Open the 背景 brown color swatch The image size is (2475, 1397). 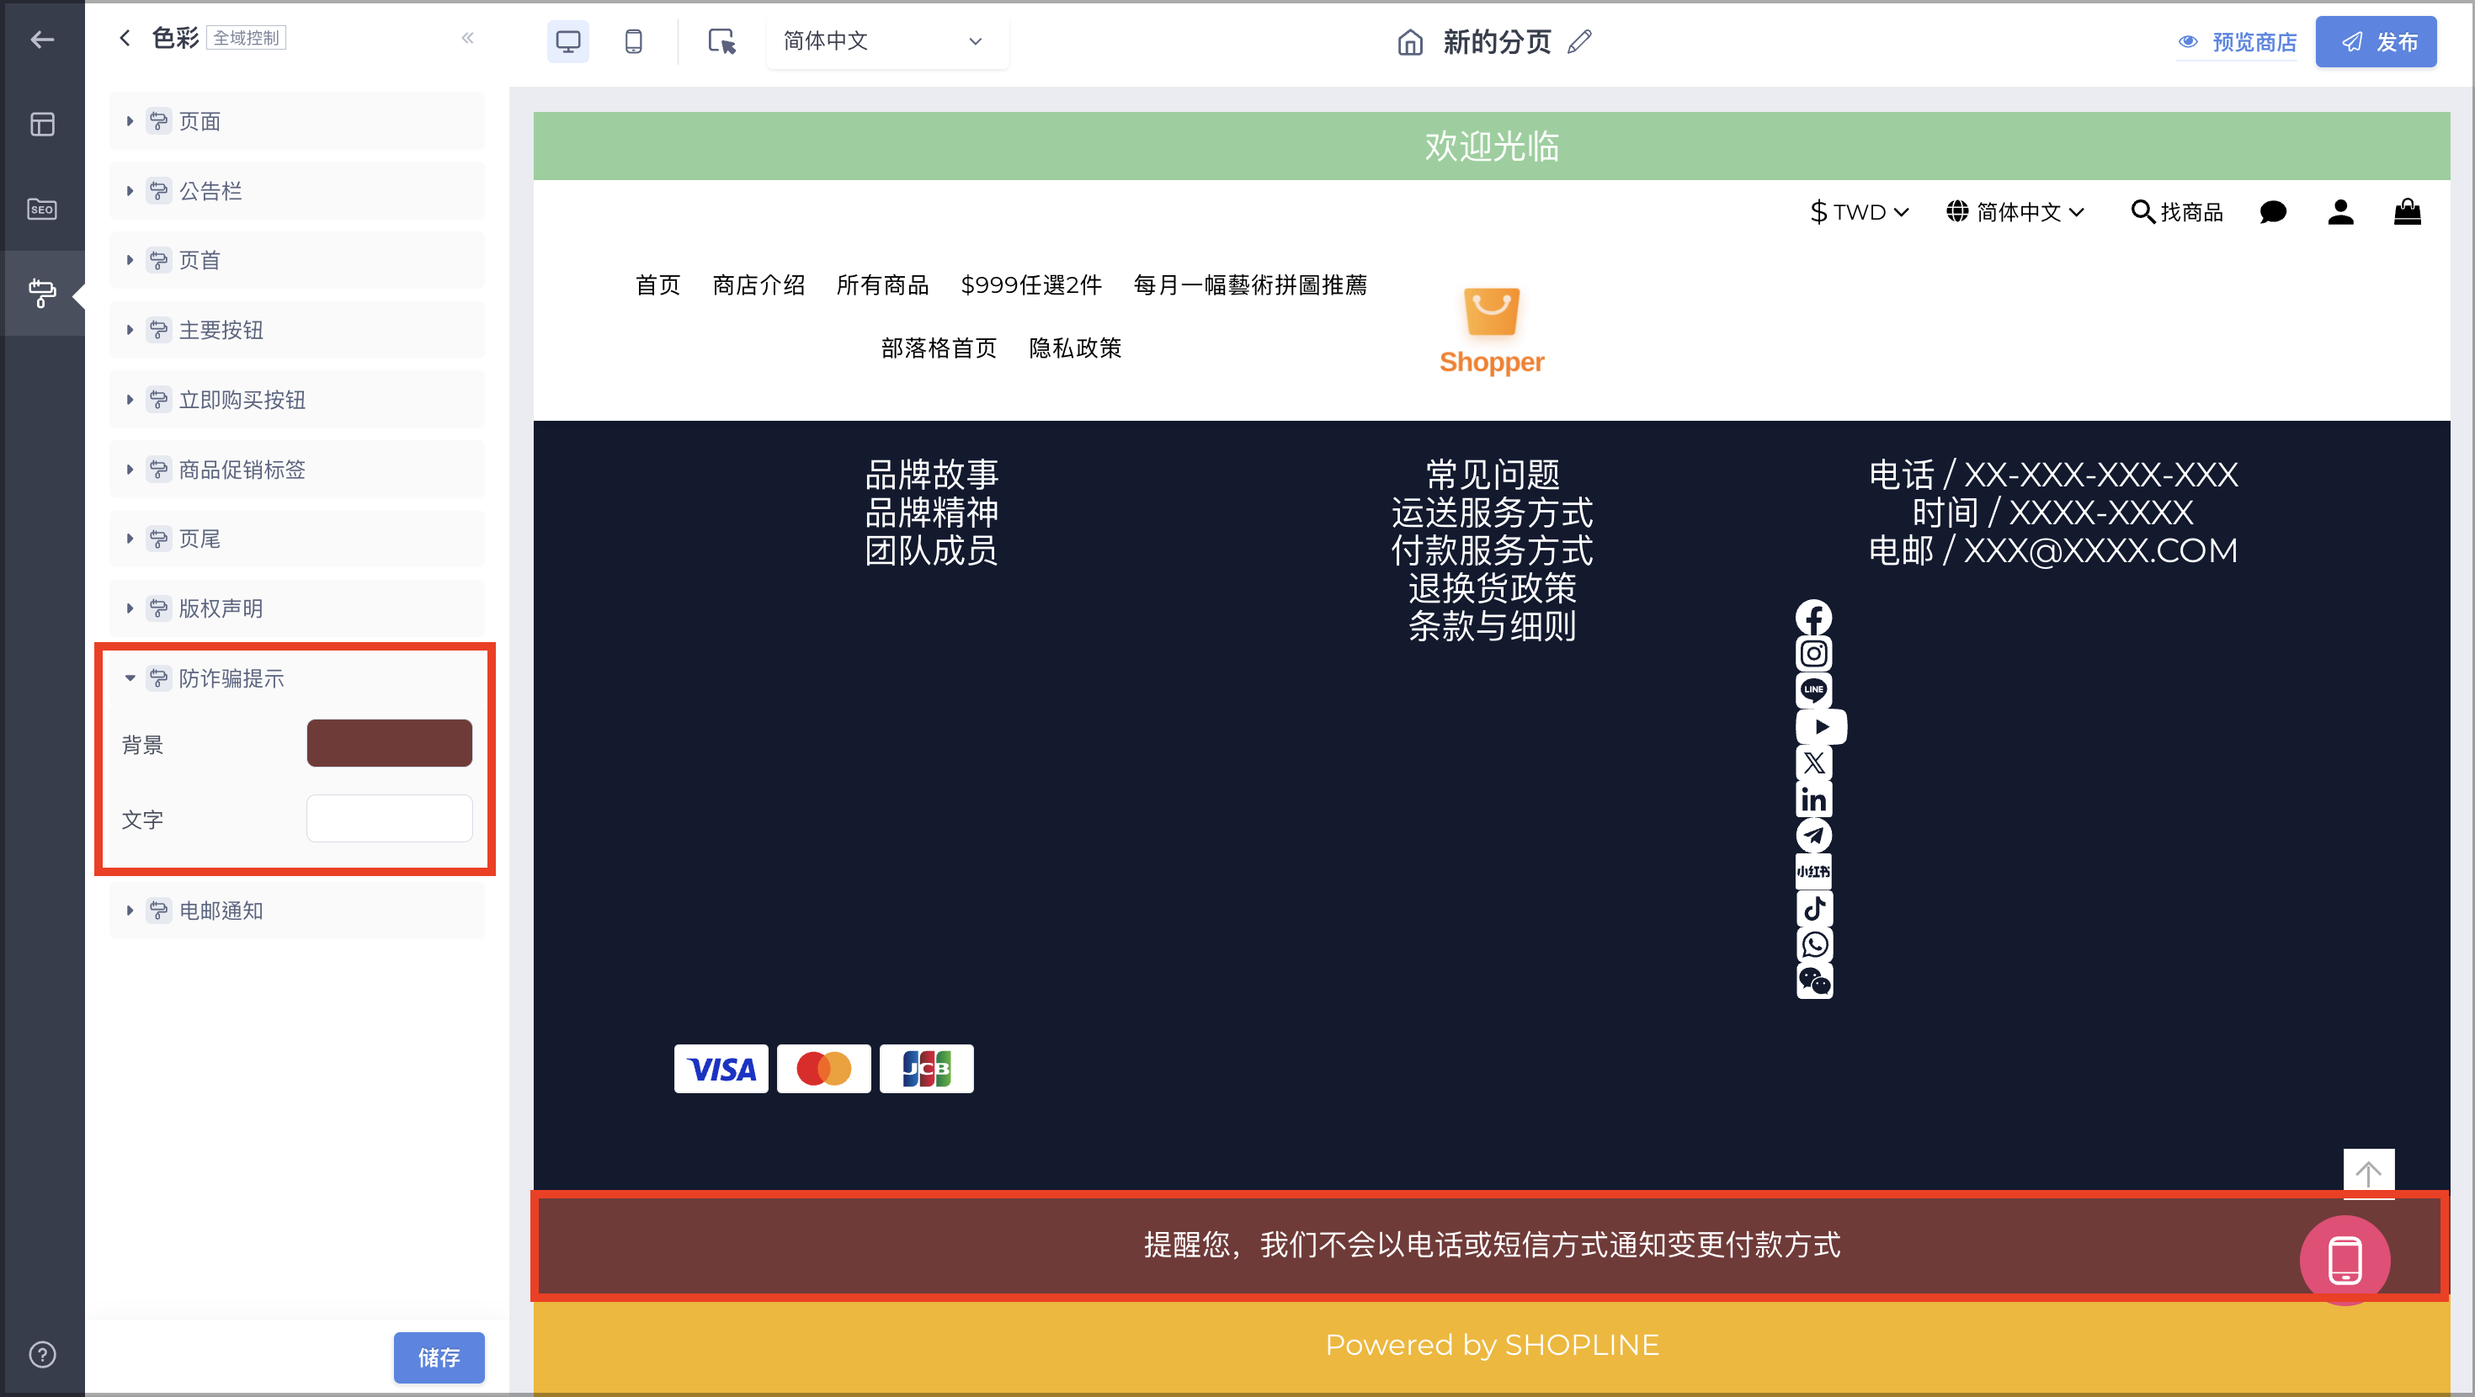pos(389,743)
